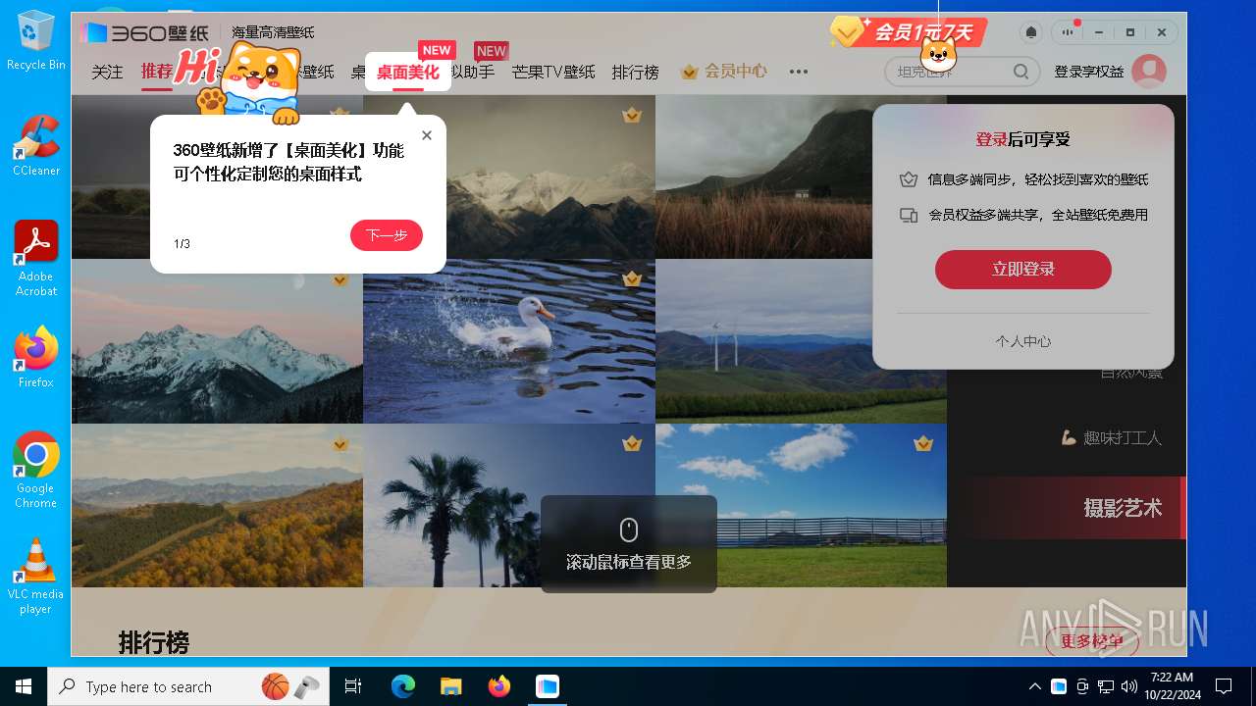This screenshot has width=1256, height=706.
Task: Open File Explorer from taskbar
Action: pos(450,686)
